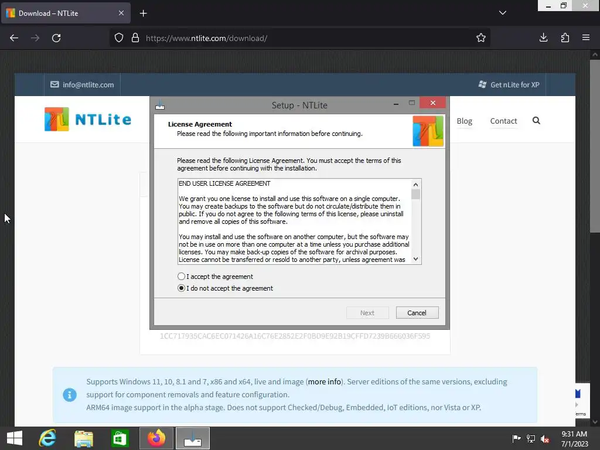
Task: Click license text scroll up arrow
Action: pos(415,185)
